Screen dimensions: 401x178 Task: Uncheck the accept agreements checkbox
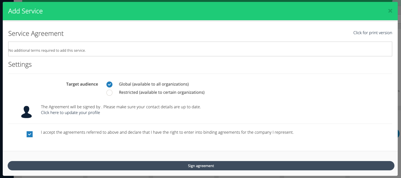pyautogui.click(x=30, y=134)
